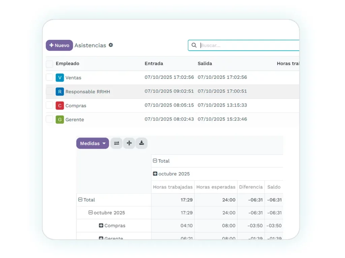The image size is (345, 258).
Task: Expand the octubre 2025 column header
Action: [155, 174]
